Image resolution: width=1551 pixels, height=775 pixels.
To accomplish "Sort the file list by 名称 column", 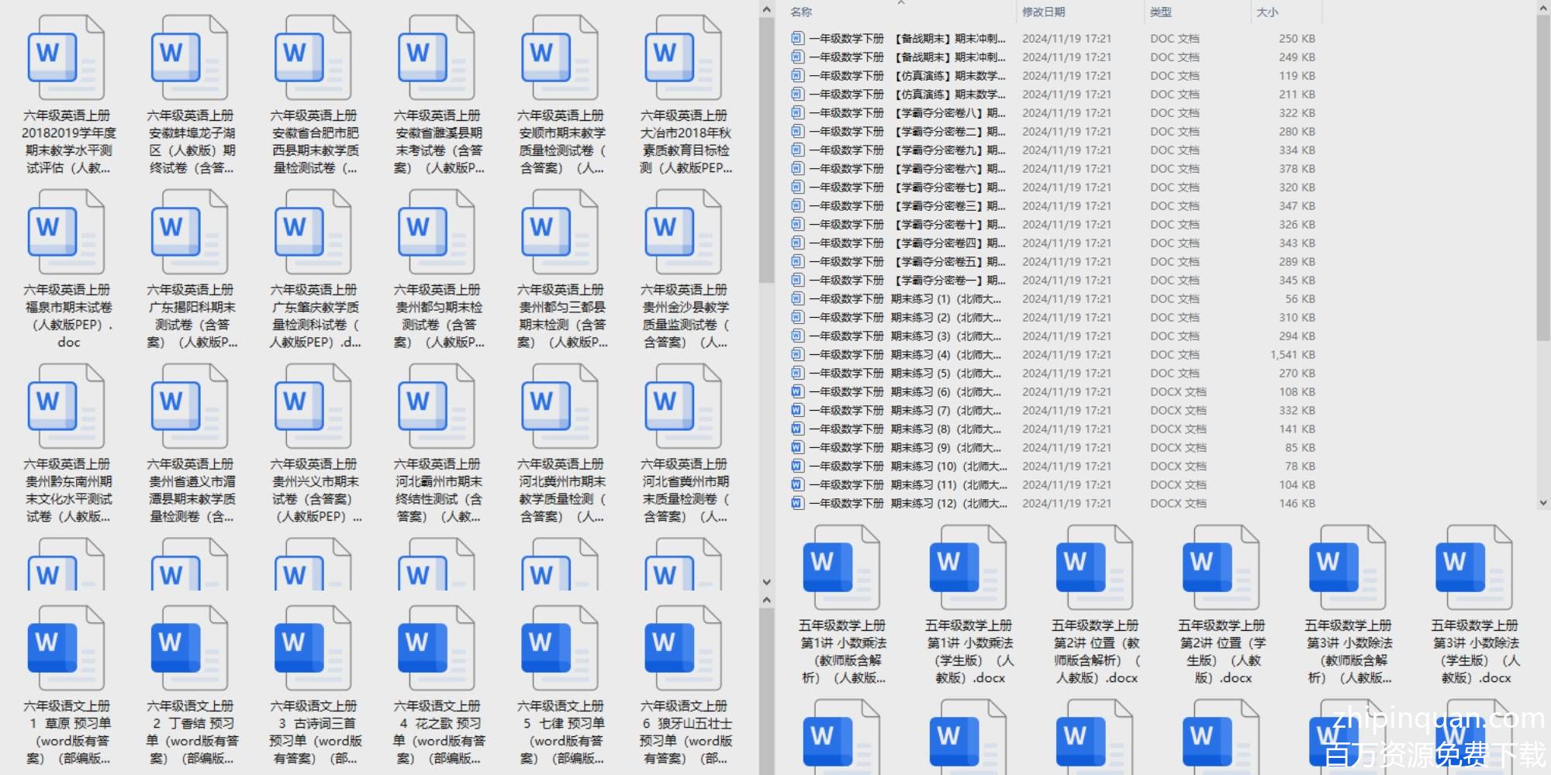I will coord(801,12).
